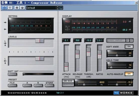This screenshot has width=139, height=96.
Task: Step to next preset with down arrow
Action: [x=58, y=9]
